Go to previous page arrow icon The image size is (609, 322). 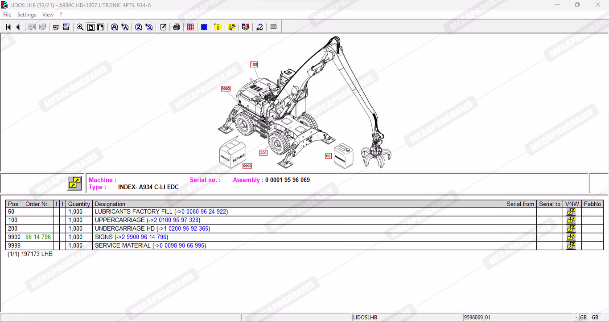pyautogui.click(x=18, y=27)
